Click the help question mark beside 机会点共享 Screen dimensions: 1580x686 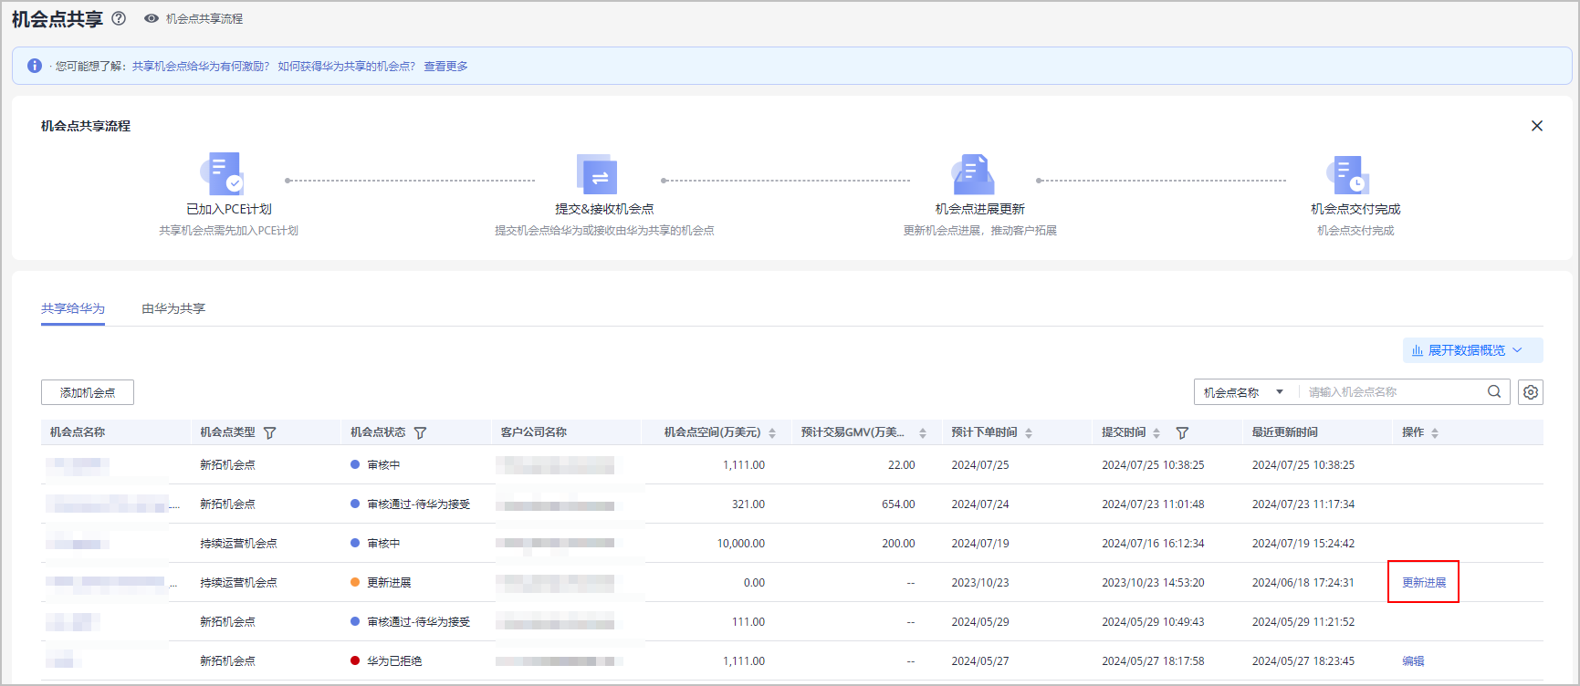(x=119, y=18)
